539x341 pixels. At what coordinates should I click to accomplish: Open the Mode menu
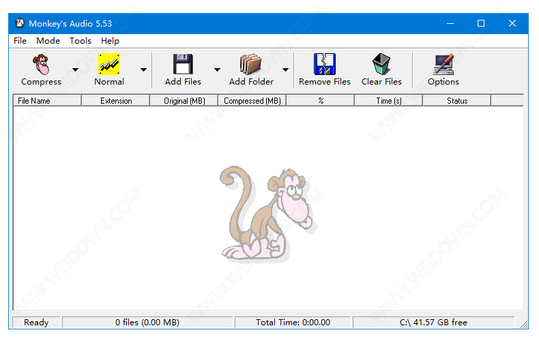[48, 41]
